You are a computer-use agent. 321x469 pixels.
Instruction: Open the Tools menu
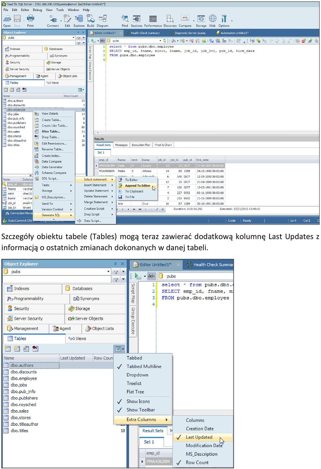tap(60, 10)
